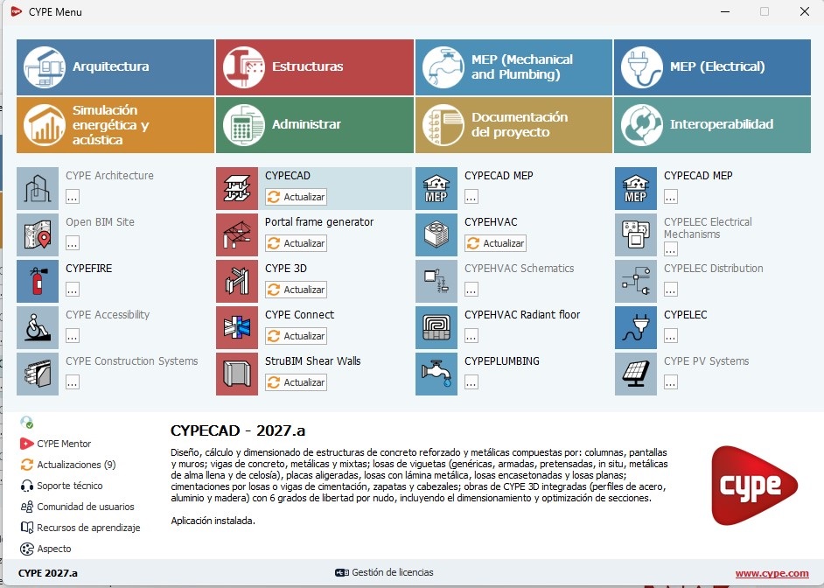The width and height of the screenshot is (824, 588).
Task: Open Recursos de aprendizaje
Action: 80,528
